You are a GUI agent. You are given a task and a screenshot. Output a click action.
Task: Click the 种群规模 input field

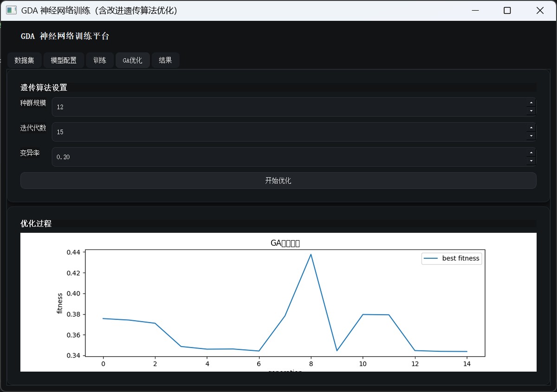tap(288, 107)
